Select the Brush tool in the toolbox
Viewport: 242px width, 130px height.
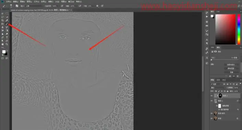point(7,24)
